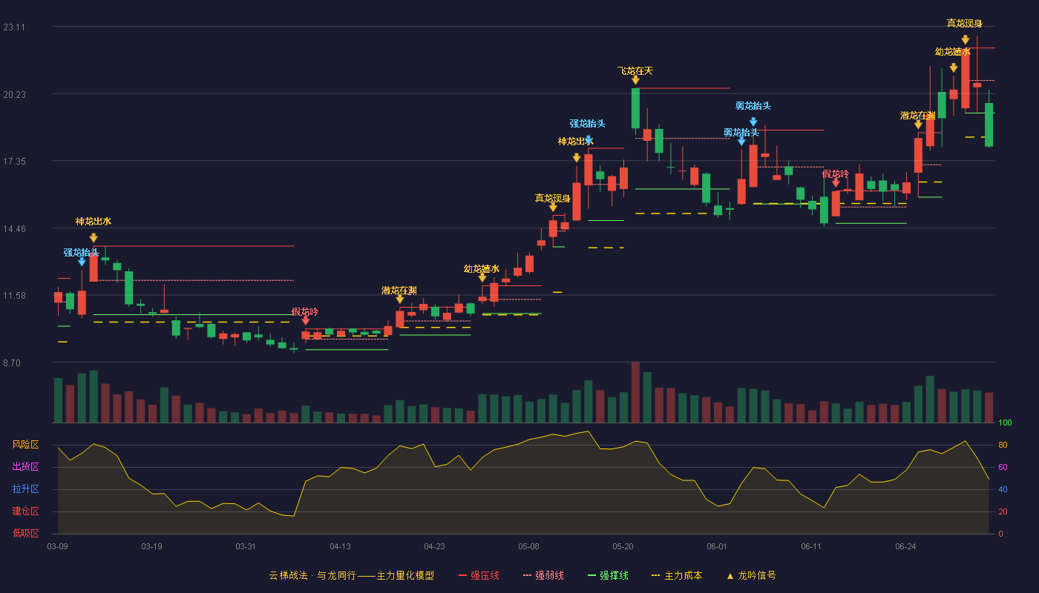Screen dimensions: 1039x593
Task: Click the May 强龙抬头 blue arrow
Action: 589,140
